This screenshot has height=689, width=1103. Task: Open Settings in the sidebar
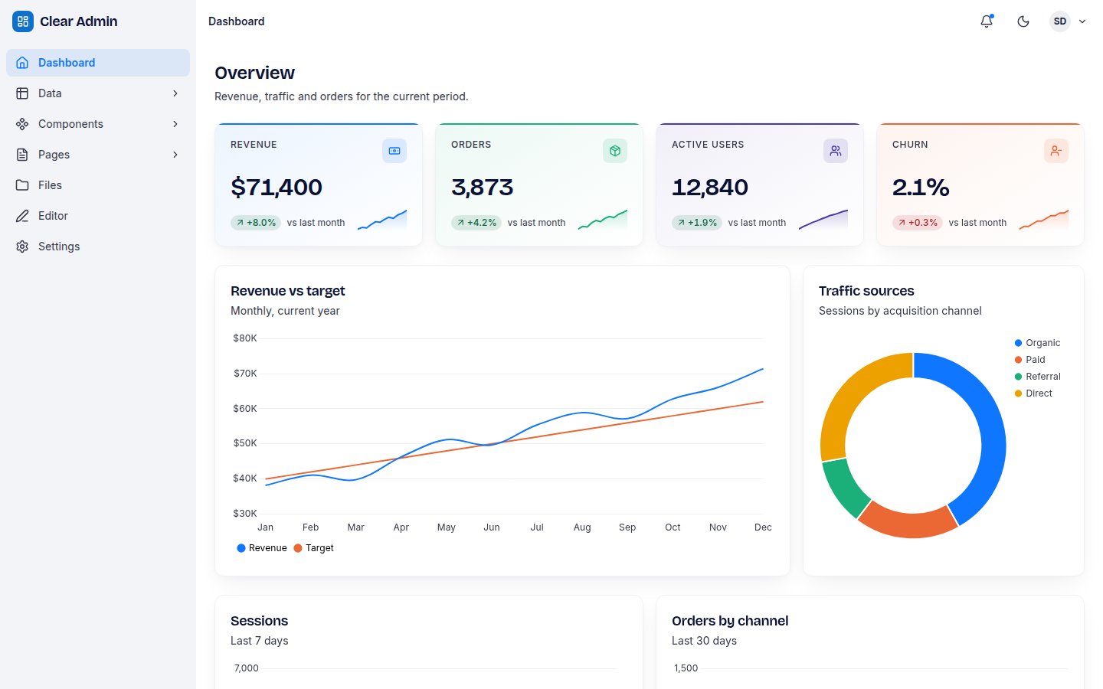98,247
